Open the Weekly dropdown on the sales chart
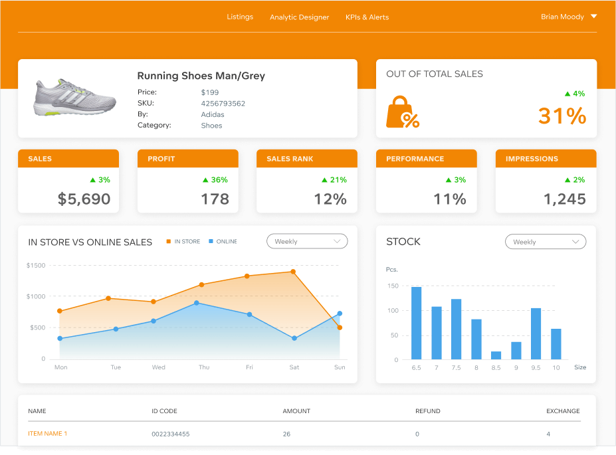This screenshot has height=455, width=616. point(306,241)
